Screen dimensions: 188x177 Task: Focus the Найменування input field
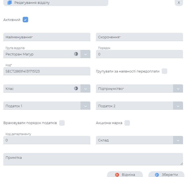[47, 37]
